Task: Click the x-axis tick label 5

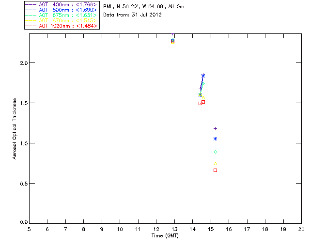Action: click(x=29, y=229)
